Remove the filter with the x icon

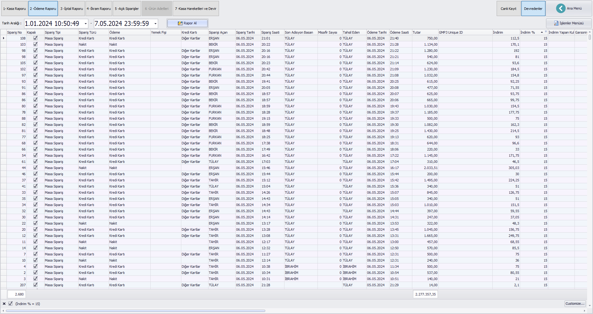[4, 304]
